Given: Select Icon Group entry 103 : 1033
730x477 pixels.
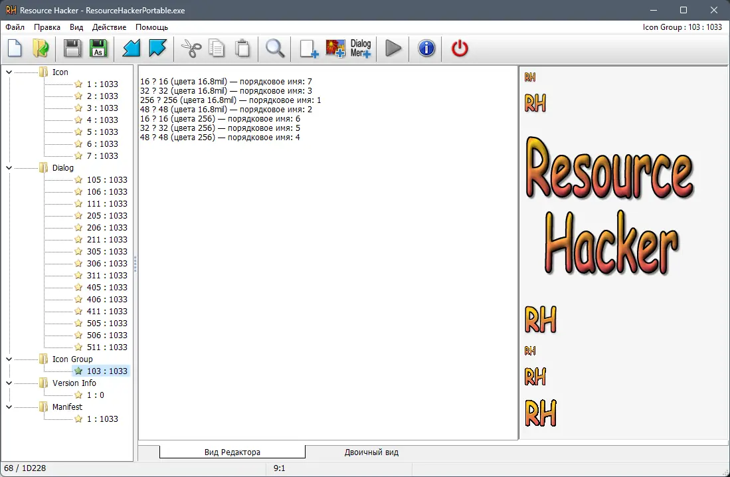Looking at the screenshot, I should (107, 371).
